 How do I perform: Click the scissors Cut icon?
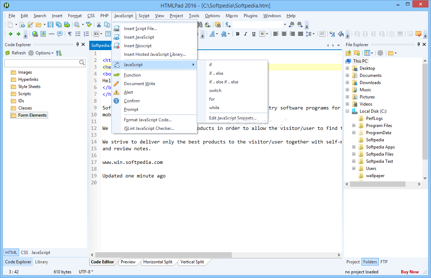(99, 25)
